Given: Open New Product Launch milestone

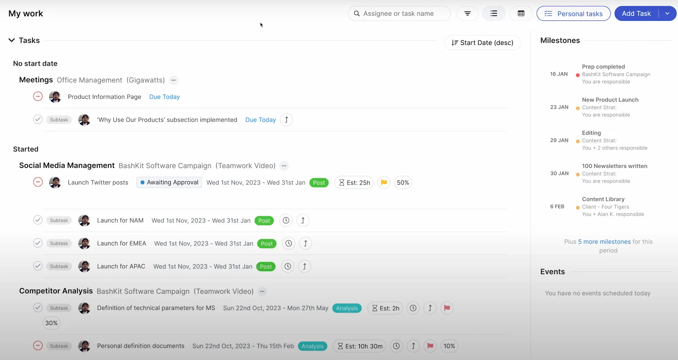Looking at the screenshot, I should [x=610, y=100].
